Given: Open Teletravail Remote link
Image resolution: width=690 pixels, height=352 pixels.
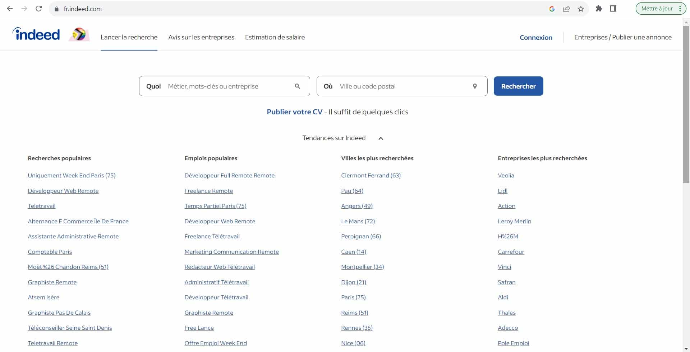Looking at the screenshot, I should click(52, 343).
